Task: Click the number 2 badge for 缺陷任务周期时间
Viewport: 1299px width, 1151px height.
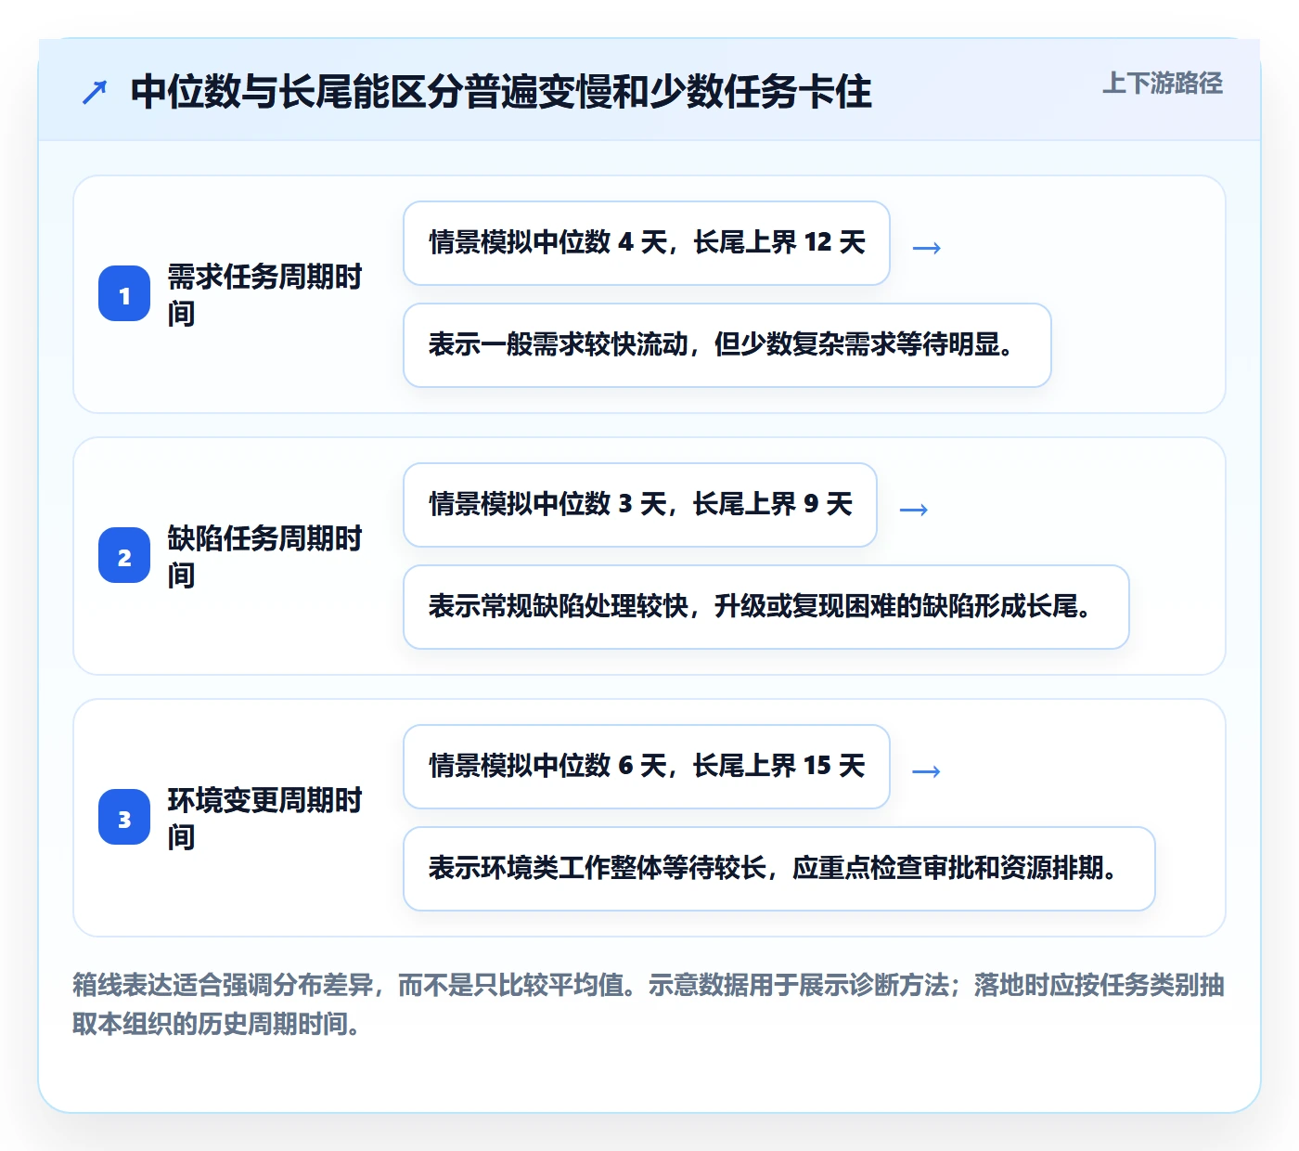Action: tap(124, 556)
